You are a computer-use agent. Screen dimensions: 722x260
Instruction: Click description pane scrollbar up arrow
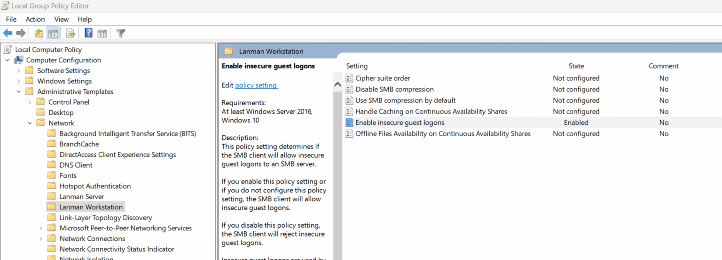tap(337, 84)
